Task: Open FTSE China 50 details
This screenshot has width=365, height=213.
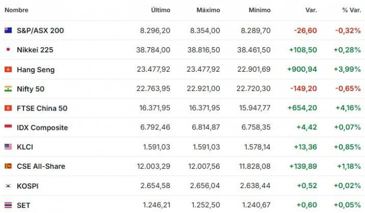Action: click(42, 108)
